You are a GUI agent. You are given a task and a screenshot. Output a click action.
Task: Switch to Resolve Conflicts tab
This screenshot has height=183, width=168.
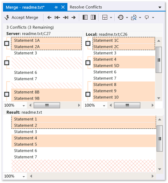click(86, 7)
